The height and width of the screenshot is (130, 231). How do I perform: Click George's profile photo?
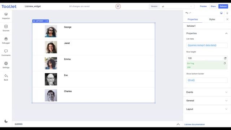[51, 31]
